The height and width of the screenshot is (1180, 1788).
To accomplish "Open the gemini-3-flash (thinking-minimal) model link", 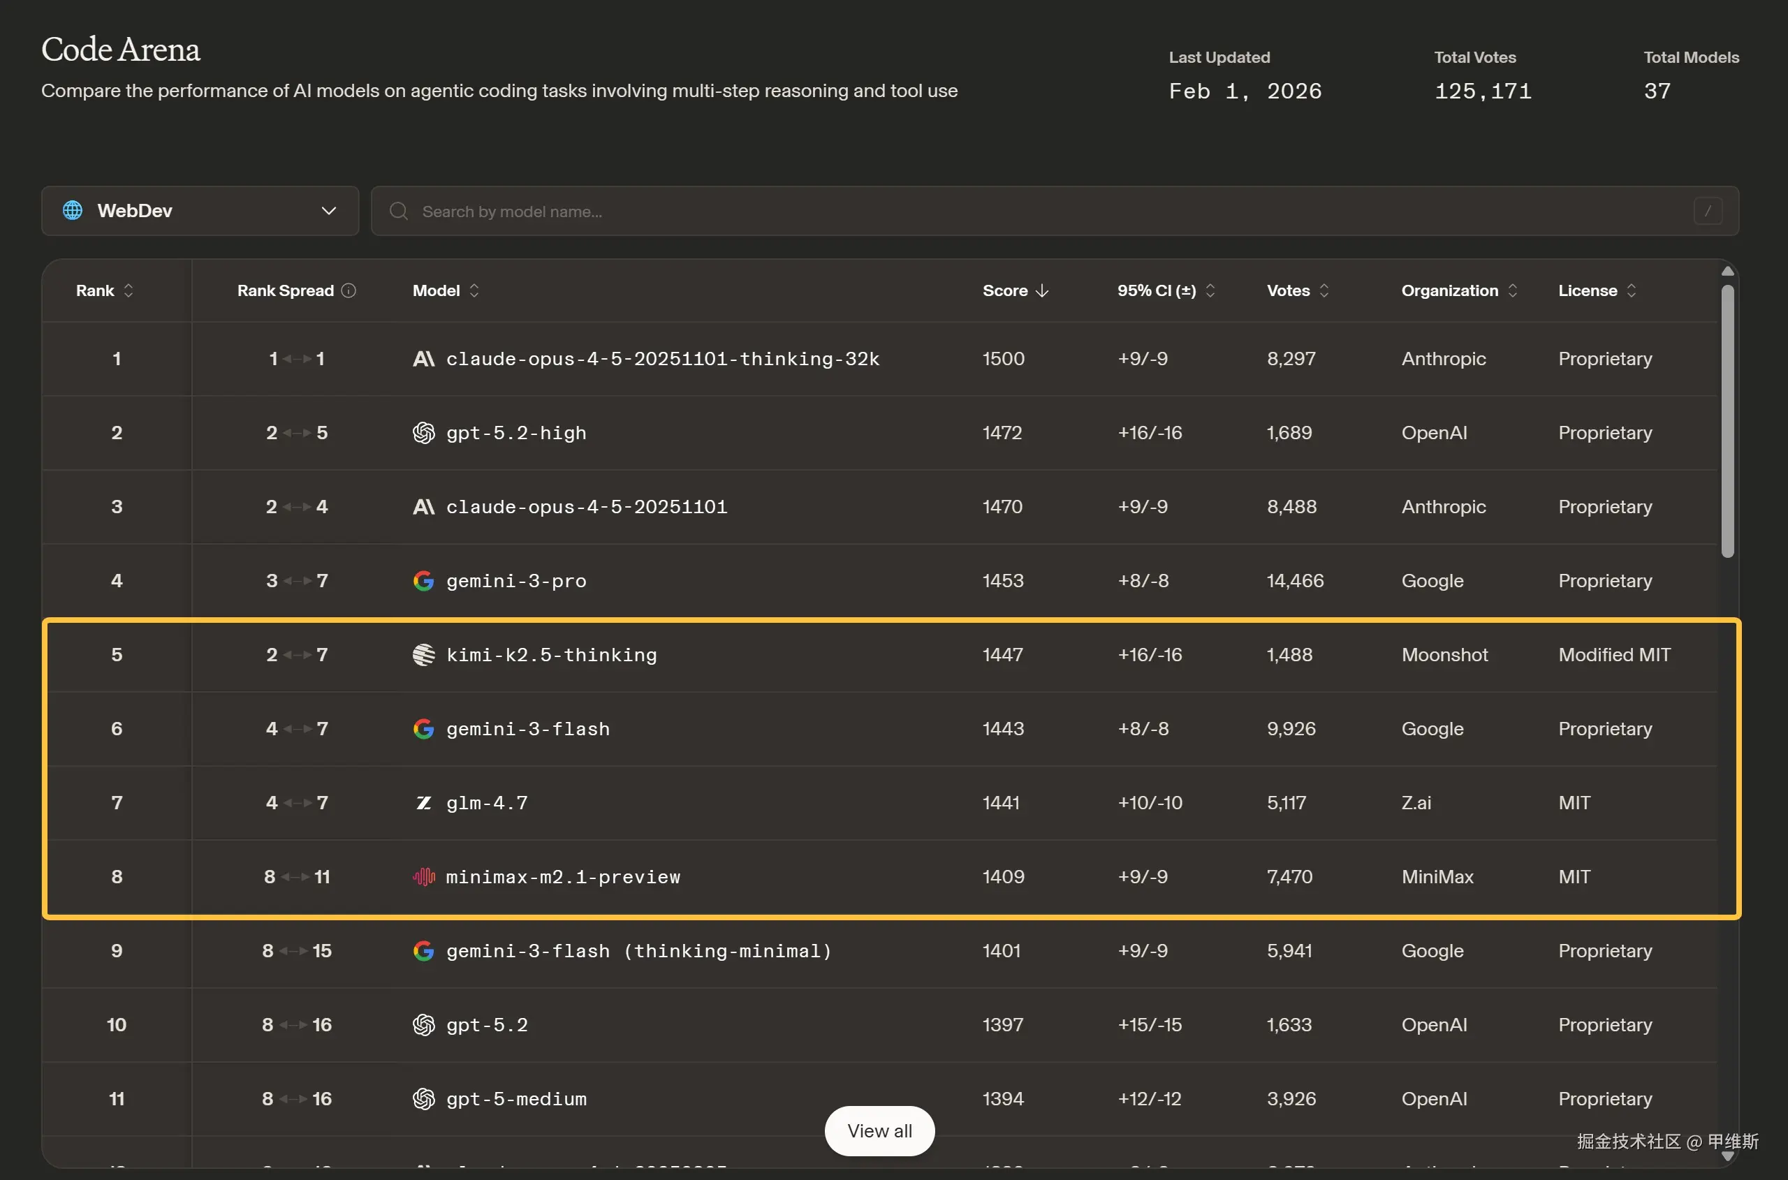I will coord(638,951).
